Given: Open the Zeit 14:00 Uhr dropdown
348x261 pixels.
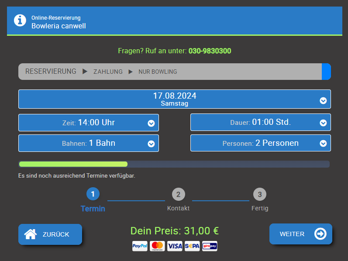Looking at the screenshot, I should tap(89, 123).
